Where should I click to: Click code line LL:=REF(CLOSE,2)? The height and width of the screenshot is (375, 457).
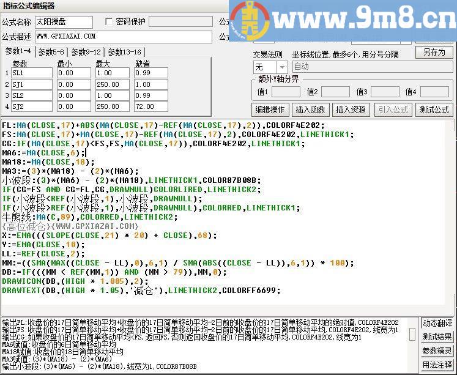pyautogui.click(x=43, y=254)
